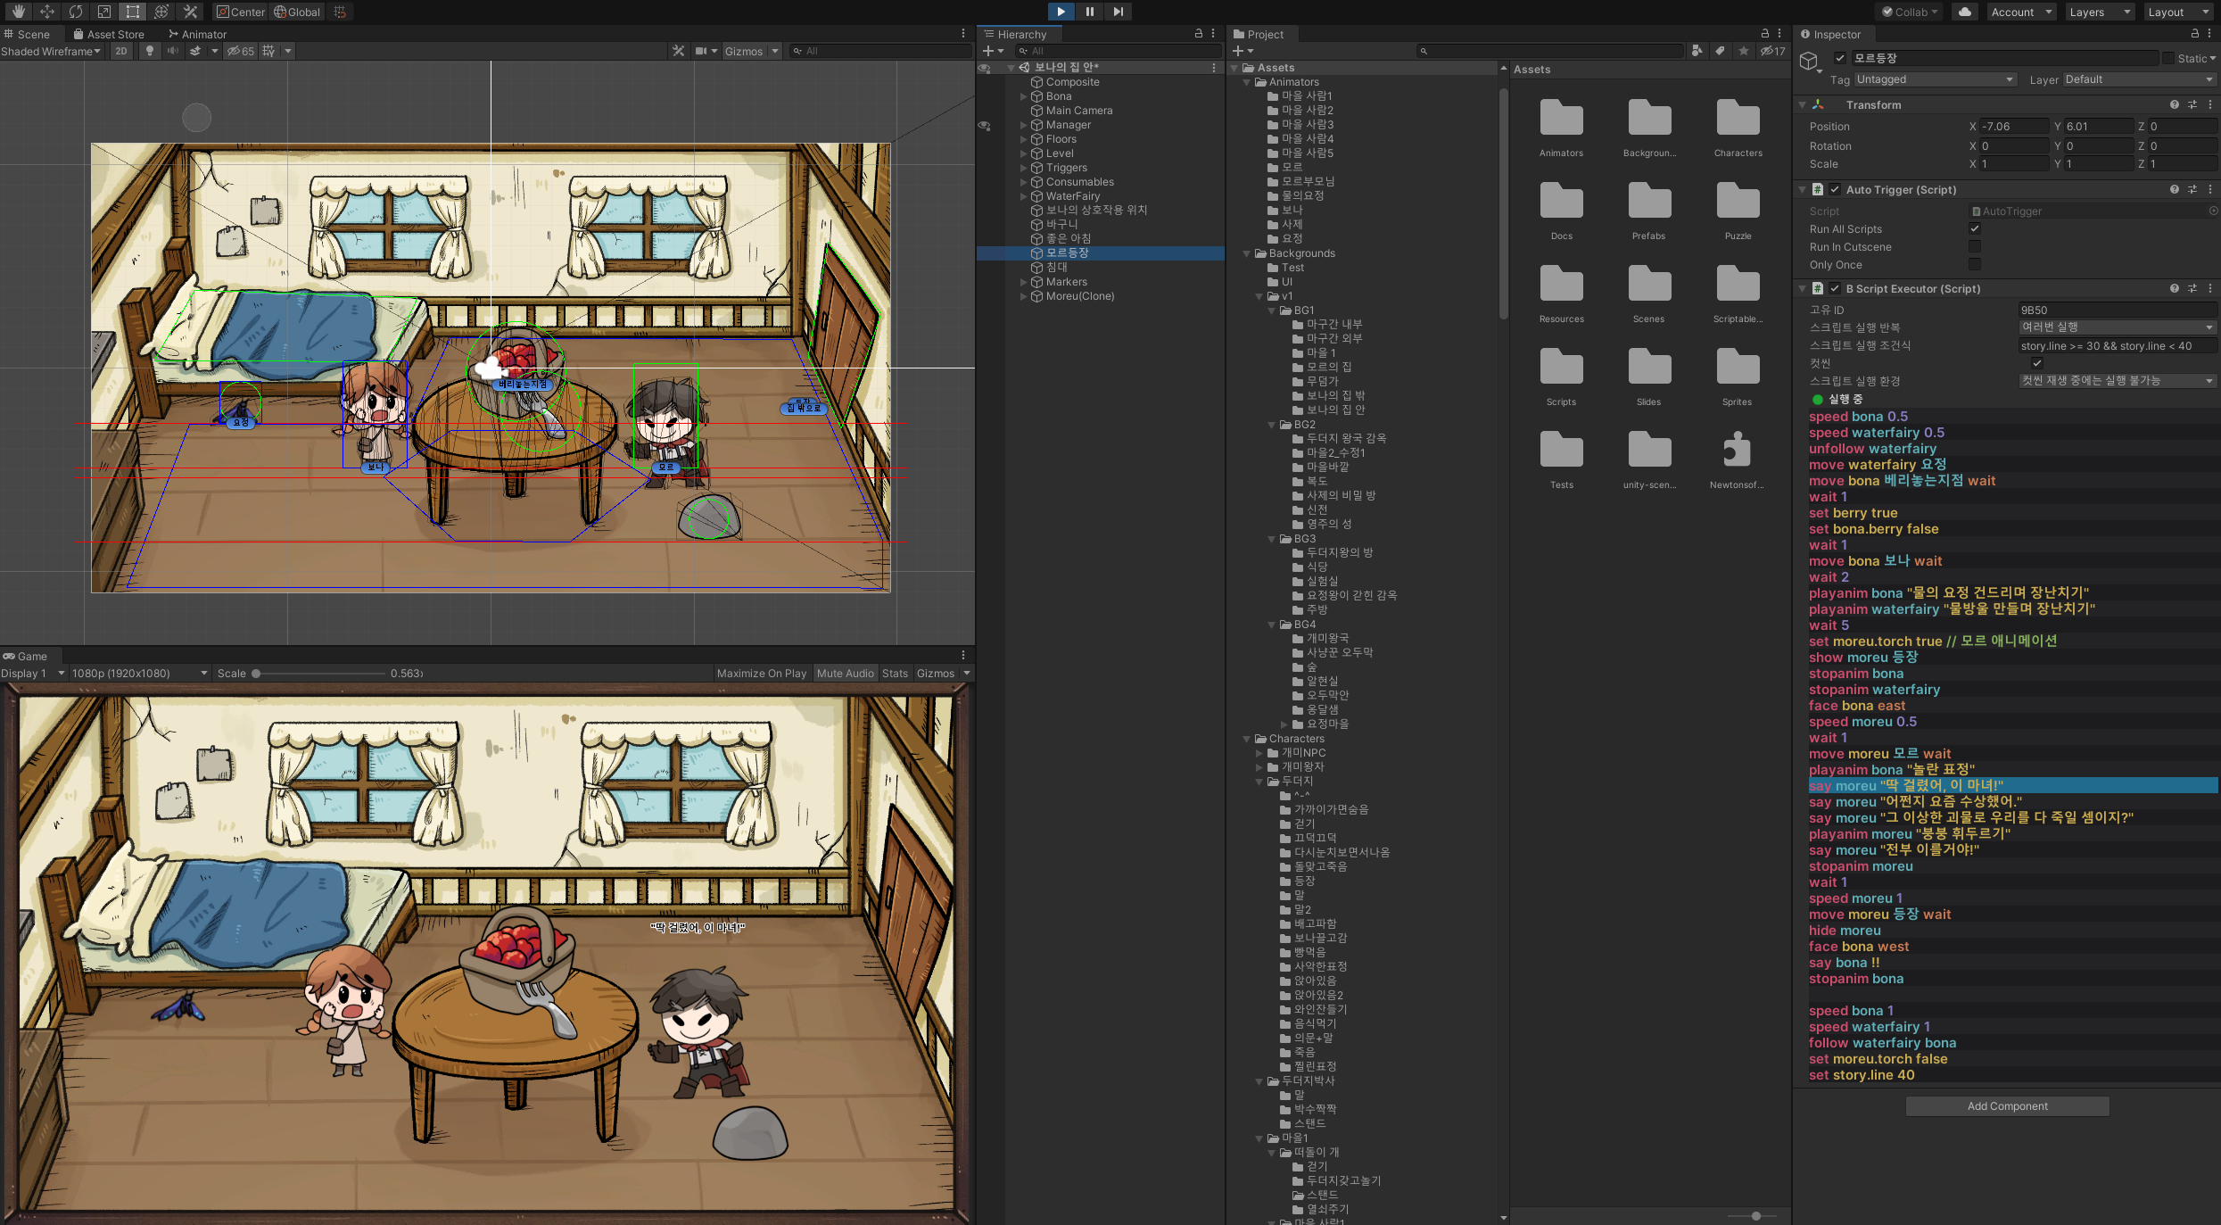Select the Hand tool
Screen dimensions: 2221x1225
(x=18, y=12)
